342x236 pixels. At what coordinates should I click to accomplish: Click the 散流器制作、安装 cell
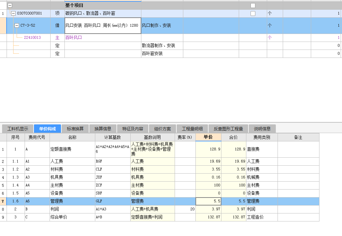tap(162, 46)
